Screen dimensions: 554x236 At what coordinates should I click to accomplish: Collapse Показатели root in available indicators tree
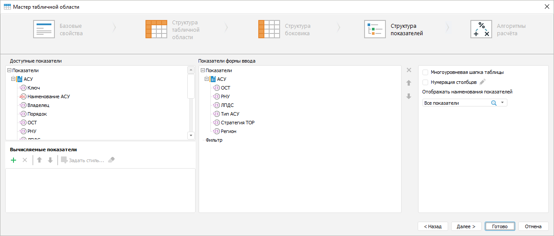pos(9,70)
